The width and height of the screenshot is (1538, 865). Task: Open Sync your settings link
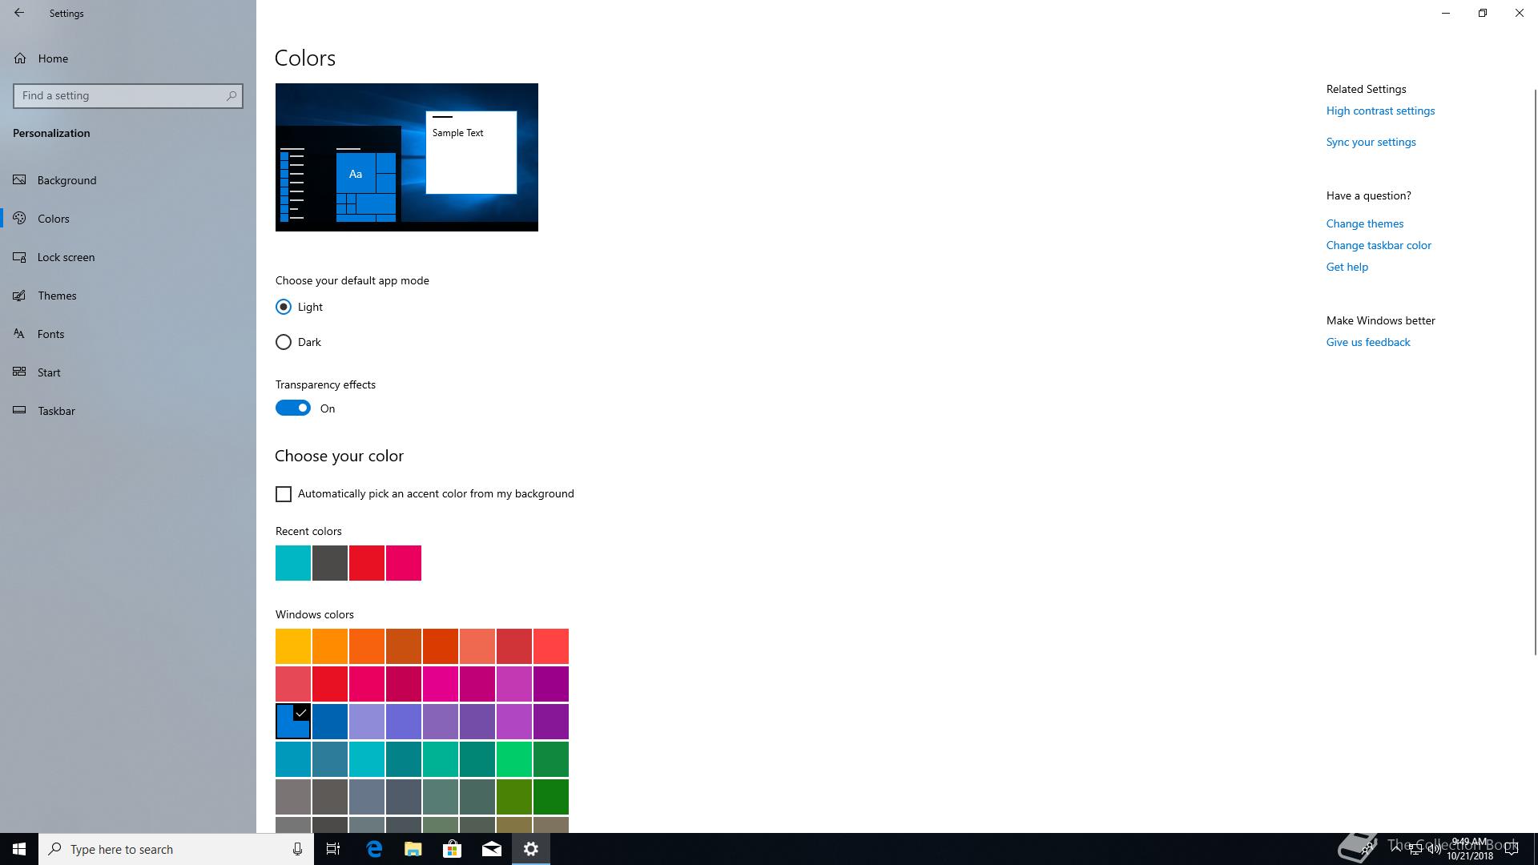(x=1371, y=142)
